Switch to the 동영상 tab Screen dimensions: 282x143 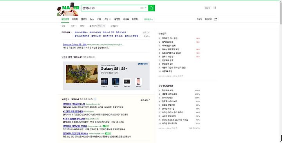(x=117, y=19)
